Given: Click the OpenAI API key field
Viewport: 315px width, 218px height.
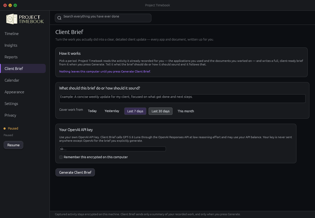Looking at the screenshot, I should 113,149.
